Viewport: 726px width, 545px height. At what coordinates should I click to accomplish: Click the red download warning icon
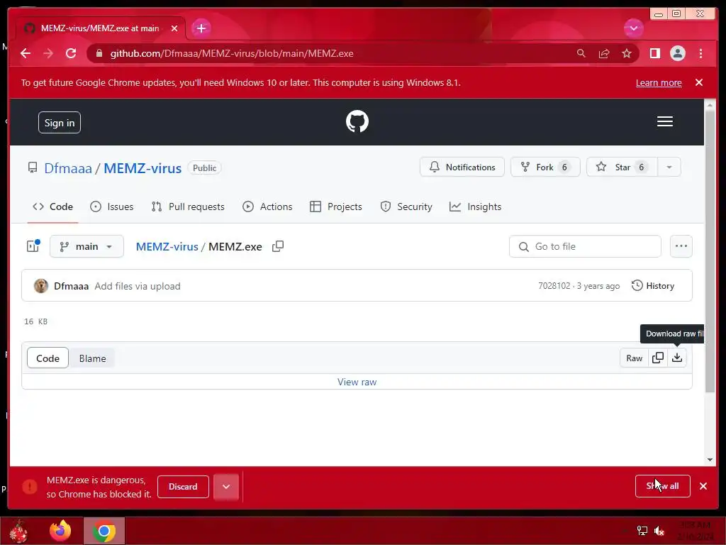(30, 487)
